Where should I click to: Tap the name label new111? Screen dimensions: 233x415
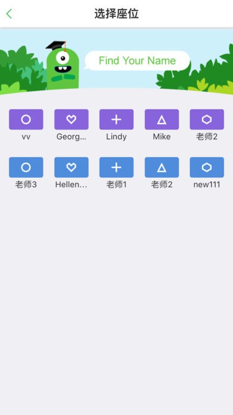(207, 185)
